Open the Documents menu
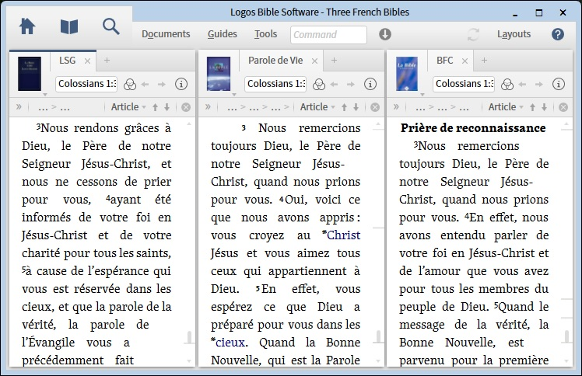The height and width of the screenshot is (376, 582). [x=166, y=34]
